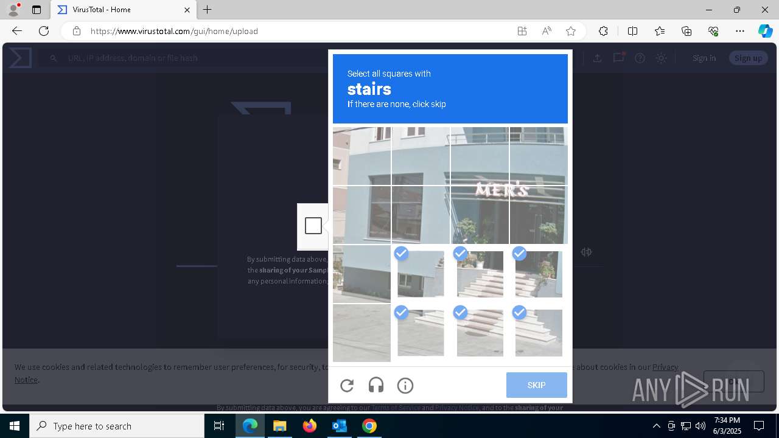
Task: Click the Edge profile avatar icon
Action: tap(13, 10)
